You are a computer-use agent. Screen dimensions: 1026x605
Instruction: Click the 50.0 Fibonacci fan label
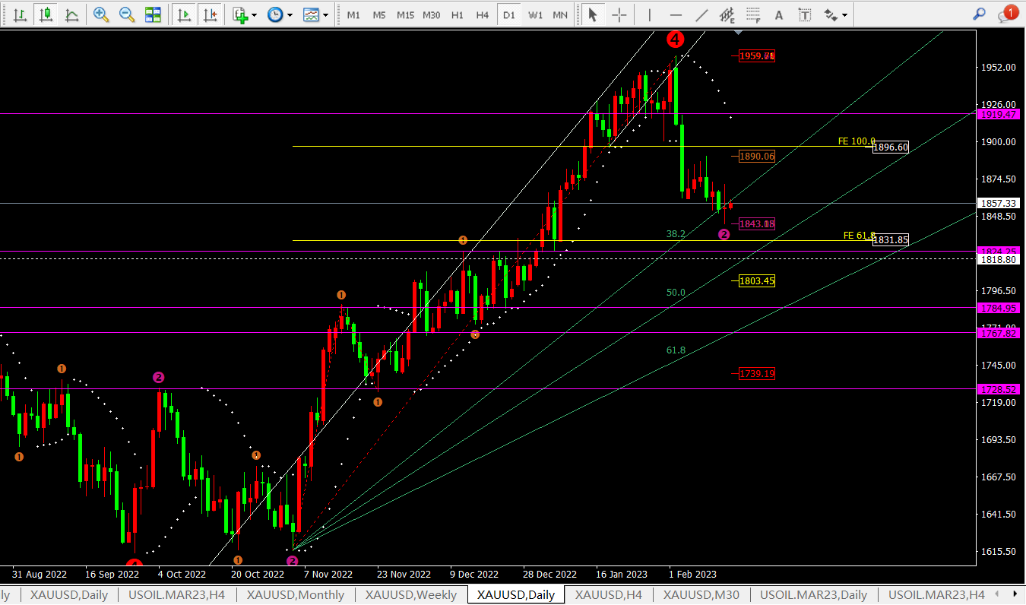676,293
